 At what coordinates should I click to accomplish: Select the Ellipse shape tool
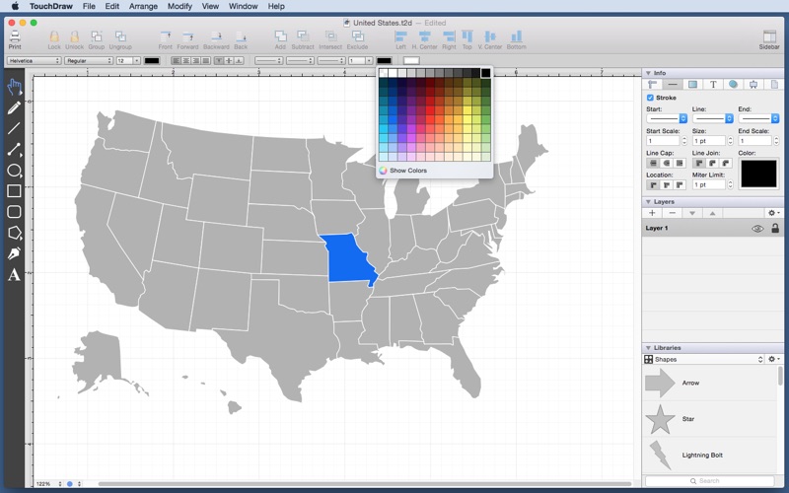(14, 171)
